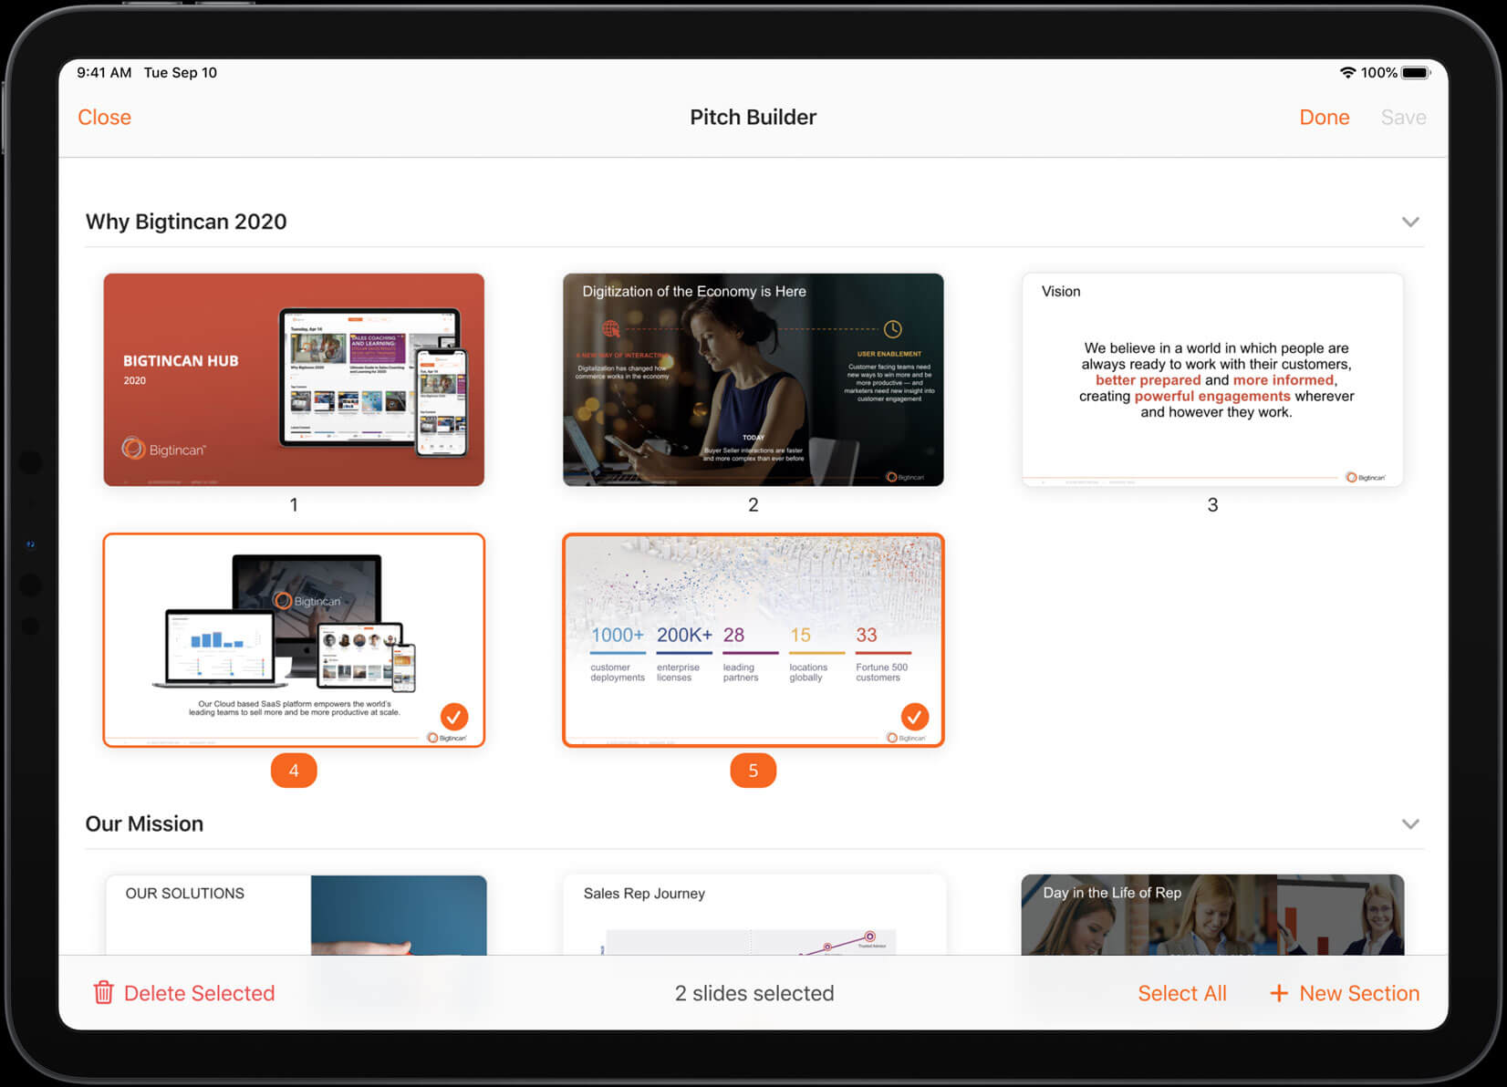Pick the Our Solutions slide
This screenshot has height=1087, width=1507.
pos(296,915)
